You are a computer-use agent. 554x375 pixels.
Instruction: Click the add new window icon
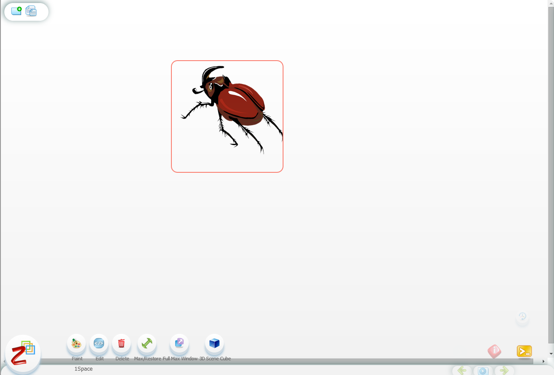coord(16,11)
